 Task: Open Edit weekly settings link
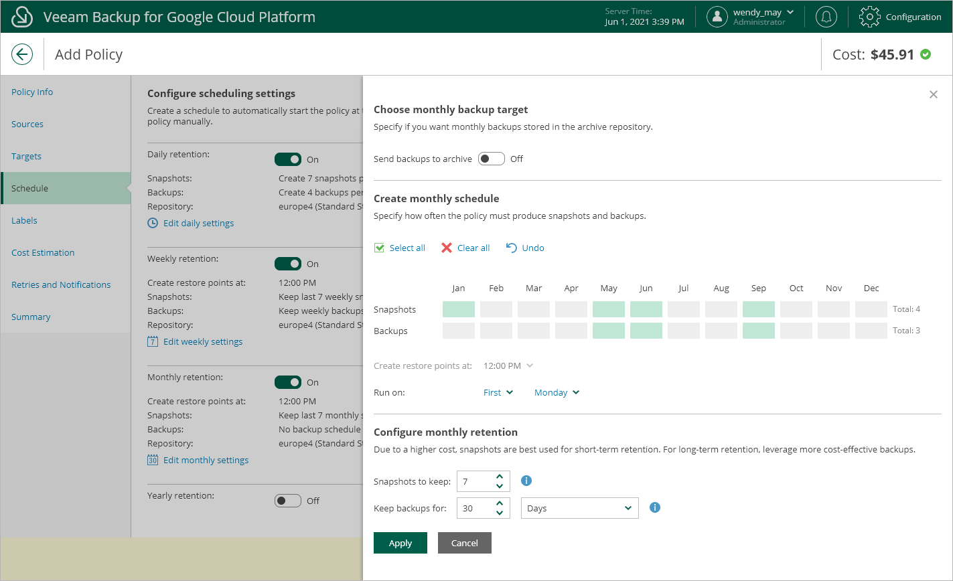click(x=203, y=341)
